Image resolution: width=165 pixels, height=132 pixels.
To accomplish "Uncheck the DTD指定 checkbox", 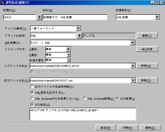I will [x=32, y=105].
